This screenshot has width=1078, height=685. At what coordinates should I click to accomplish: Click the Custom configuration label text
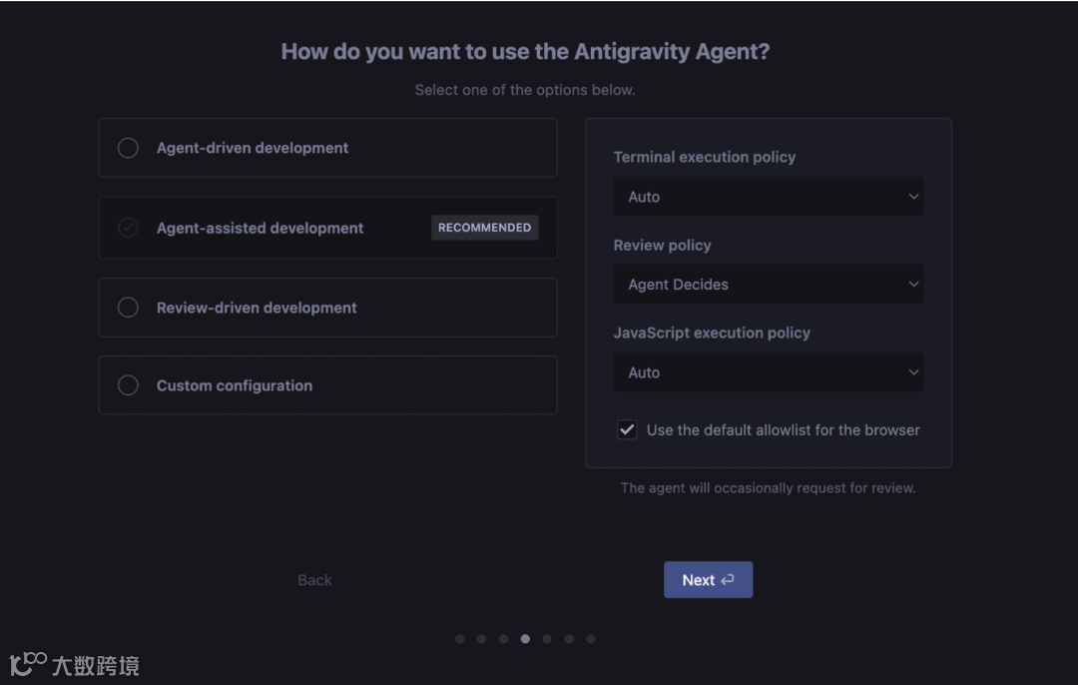click(235, 385)
